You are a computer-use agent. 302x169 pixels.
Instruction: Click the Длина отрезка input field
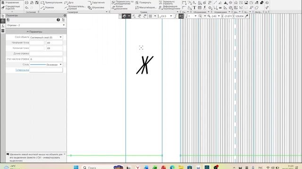coord(46,54)
